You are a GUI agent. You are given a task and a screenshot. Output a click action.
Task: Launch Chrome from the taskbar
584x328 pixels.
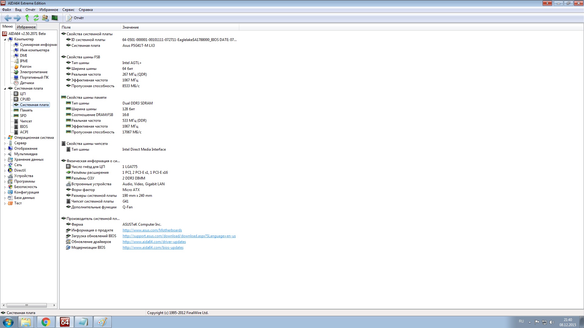(x=46, y=322)
